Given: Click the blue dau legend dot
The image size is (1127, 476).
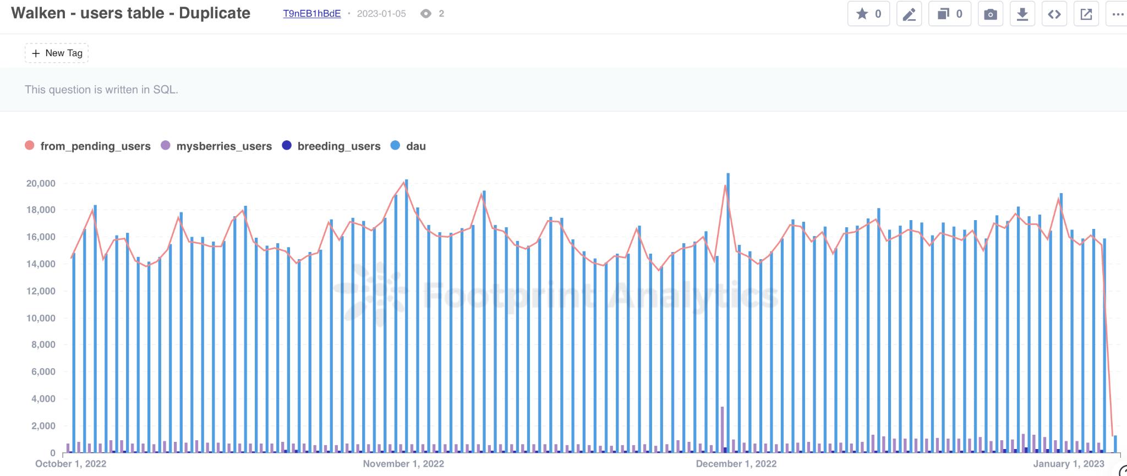Looking at the screenshot, I should (395, 145).
